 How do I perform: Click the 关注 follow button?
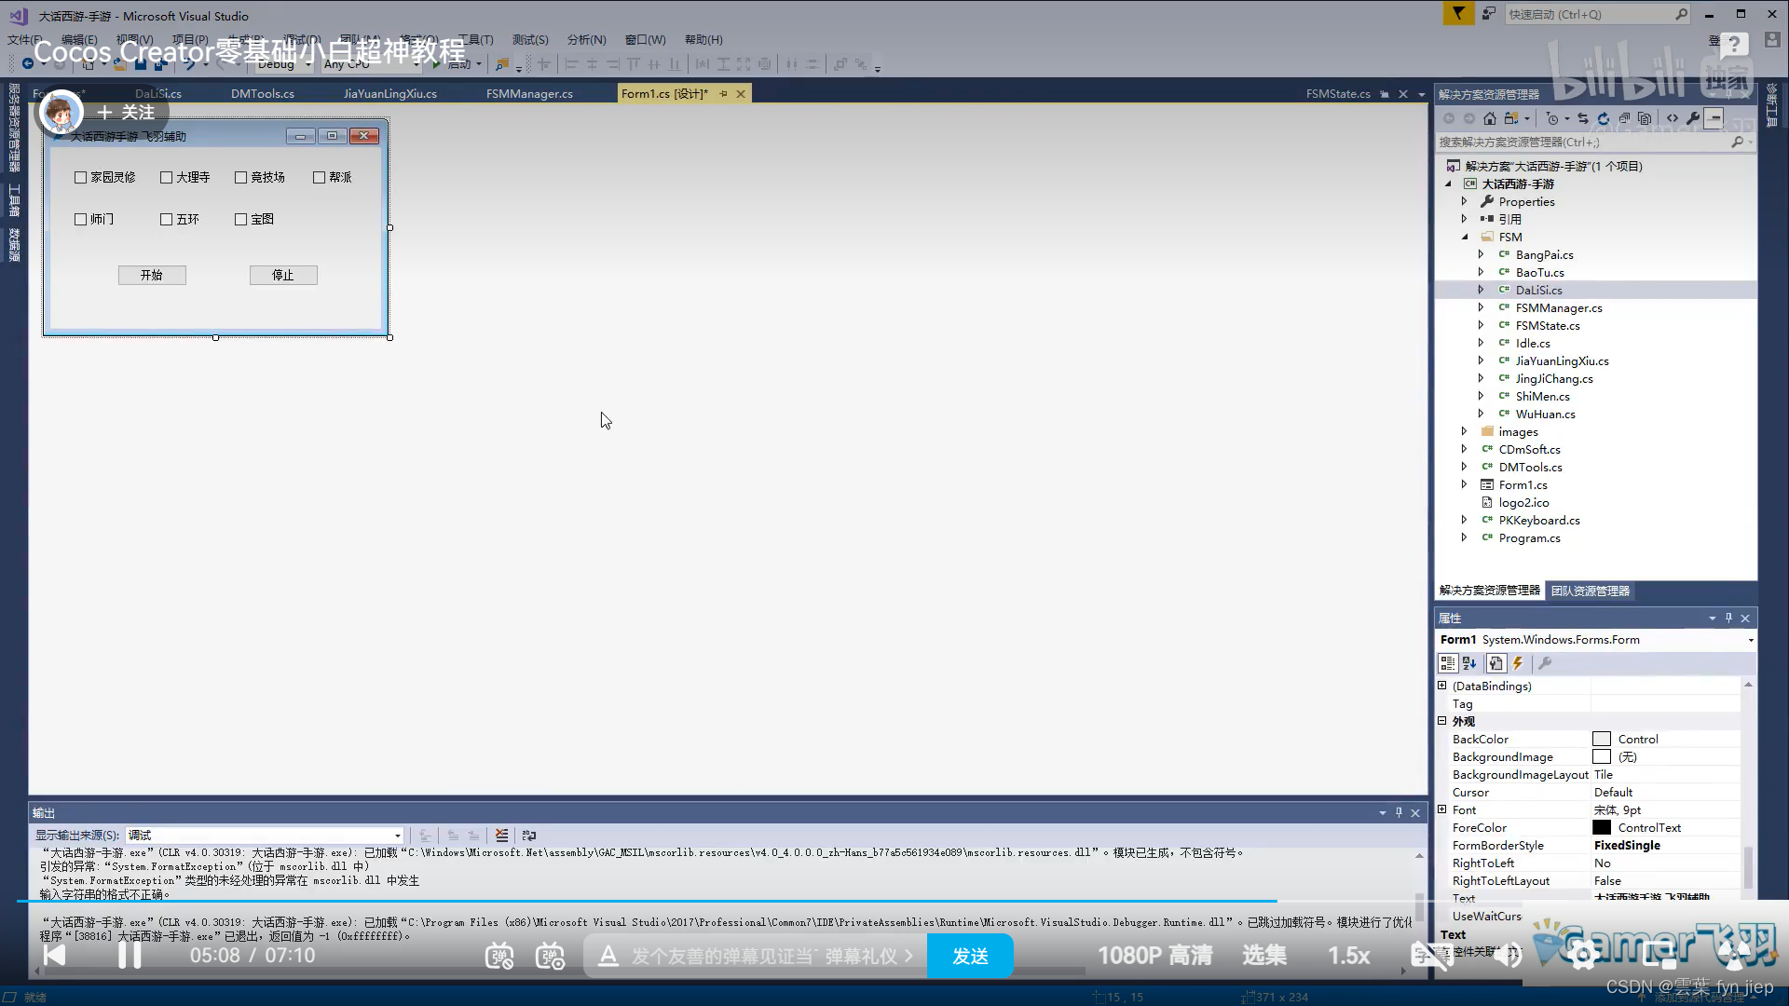[x=127, y=113]
